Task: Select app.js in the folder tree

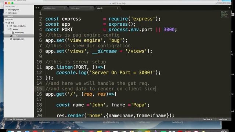Action: click(x=15, y=36)
